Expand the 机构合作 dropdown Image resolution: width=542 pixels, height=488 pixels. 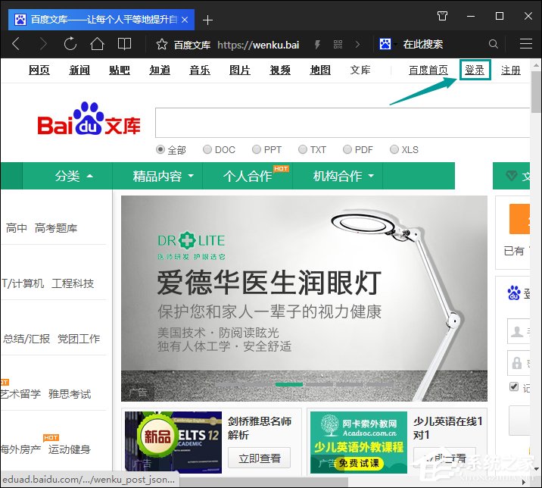[344, 176]
